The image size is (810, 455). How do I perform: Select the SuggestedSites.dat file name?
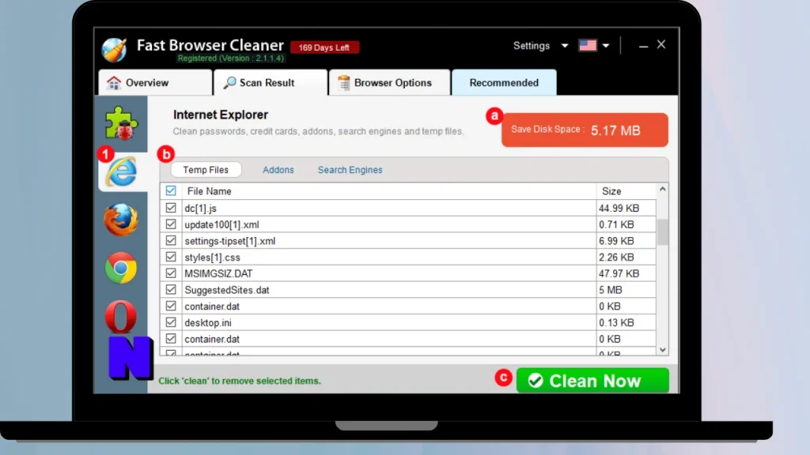coord(227,290)
